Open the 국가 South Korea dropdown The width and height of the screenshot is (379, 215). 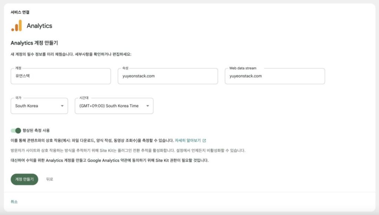point(39,106)
